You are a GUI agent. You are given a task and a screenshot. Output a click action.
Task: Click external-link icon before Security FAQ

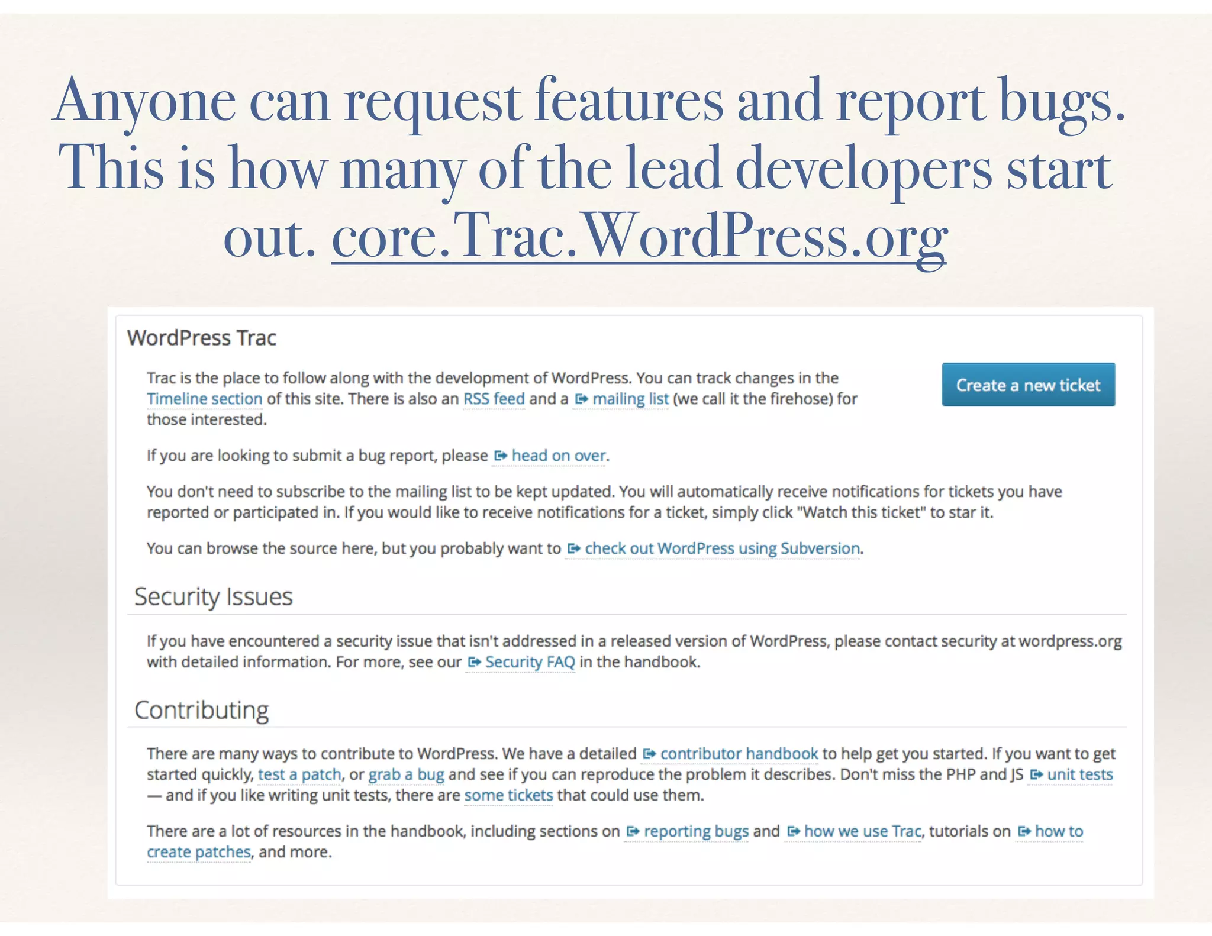(x=474, y=662)
